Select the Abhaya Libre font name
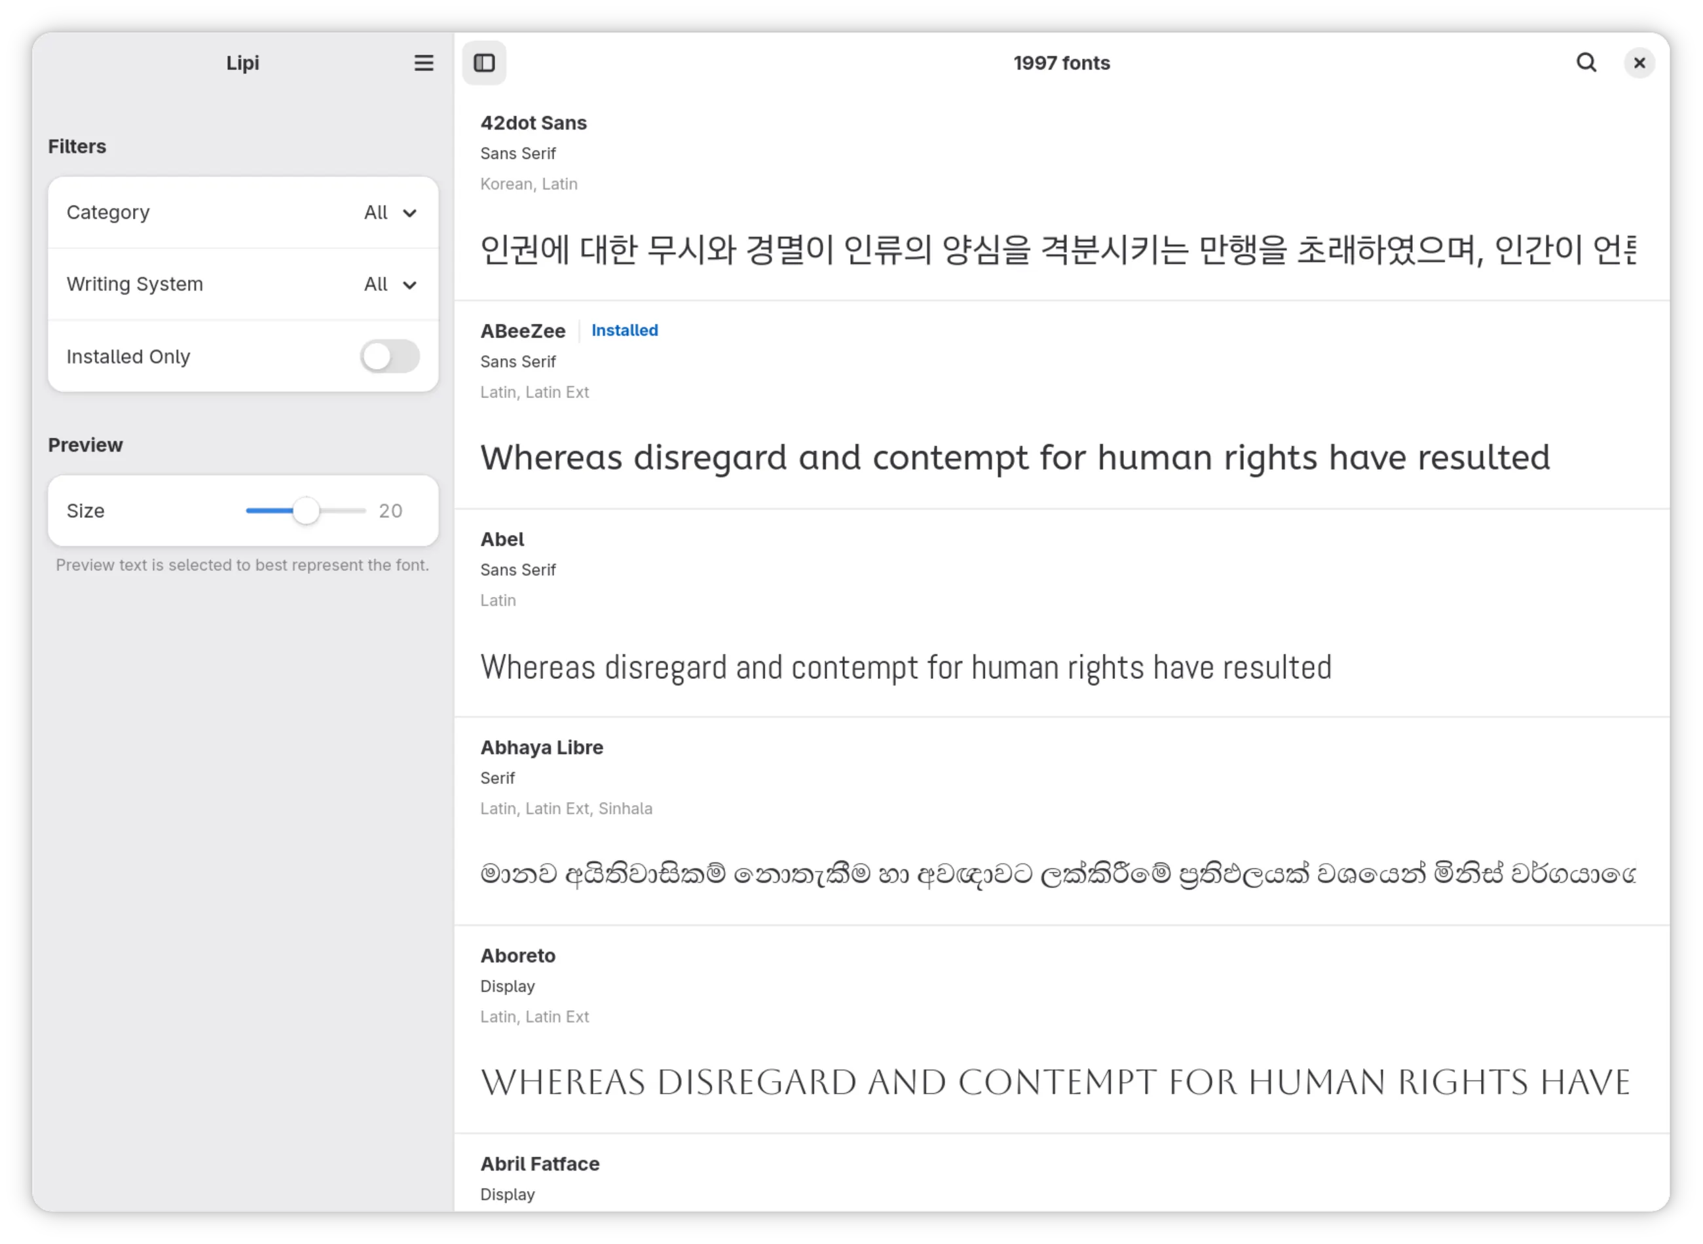Screen dimensions: 1703x1244 (542, 748)
